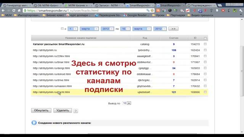Viewport: 244px width, 137px height.
Task: Check the box for highlighted row 169066
Action: pyautogui.click(x=205, y=92)
